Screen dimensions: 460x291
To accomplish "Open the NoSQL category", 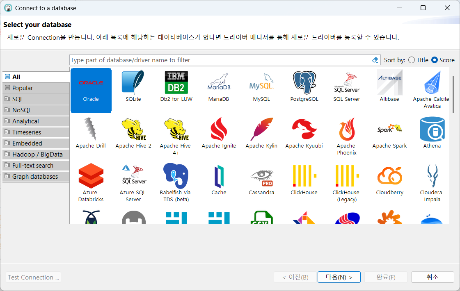I will coord(36,110).
